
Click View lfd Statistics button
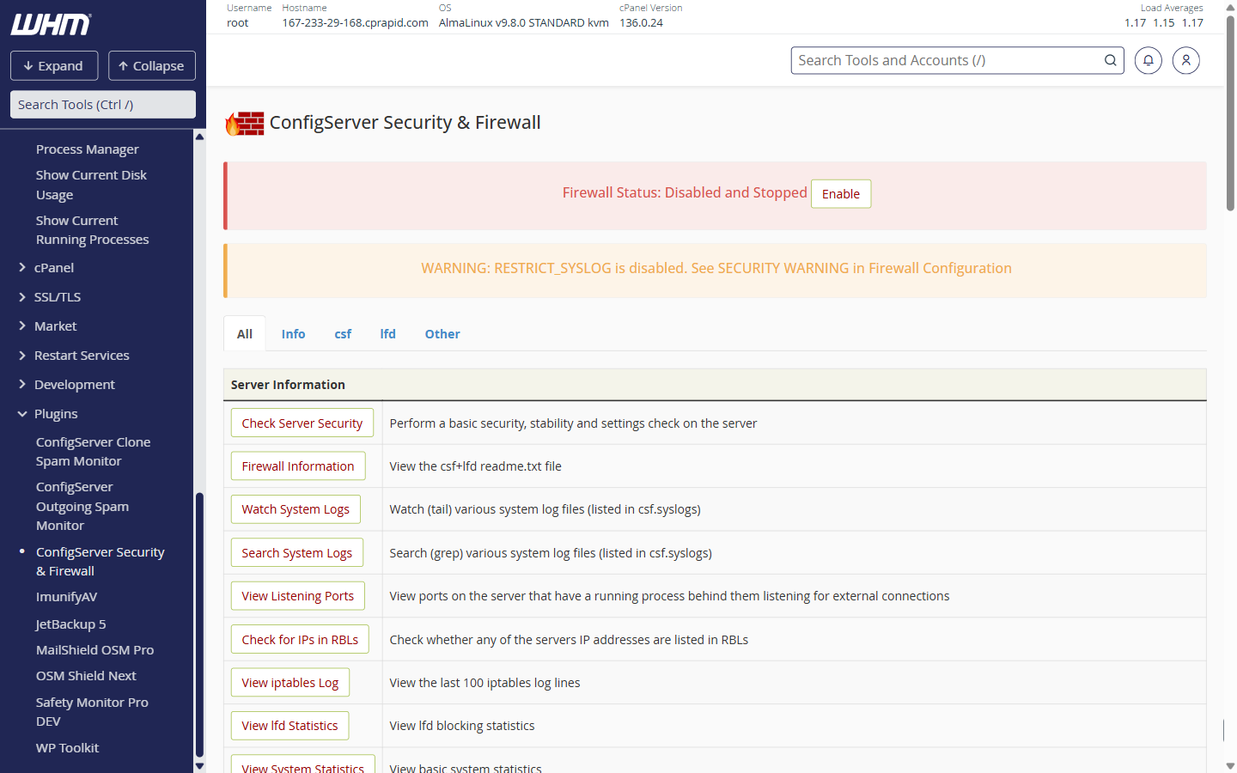click(x=289, y=726)
